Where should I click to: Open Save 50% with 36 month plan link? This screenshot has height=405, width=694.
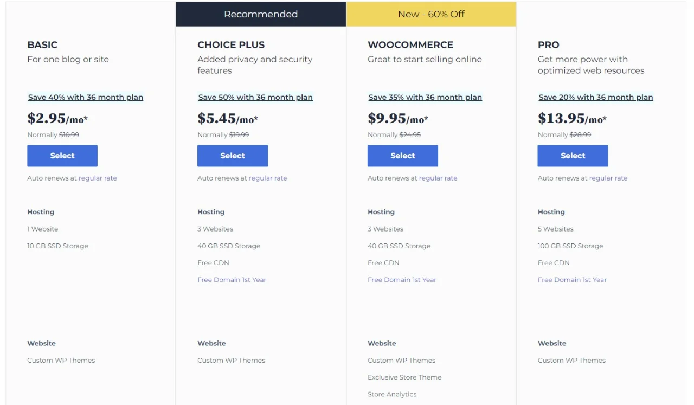click(255, 97)
